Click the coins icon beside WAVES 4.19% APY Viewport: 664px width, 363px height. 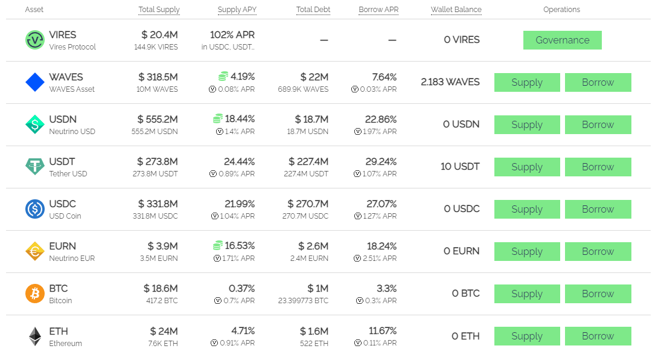click(x=223, y=77)
